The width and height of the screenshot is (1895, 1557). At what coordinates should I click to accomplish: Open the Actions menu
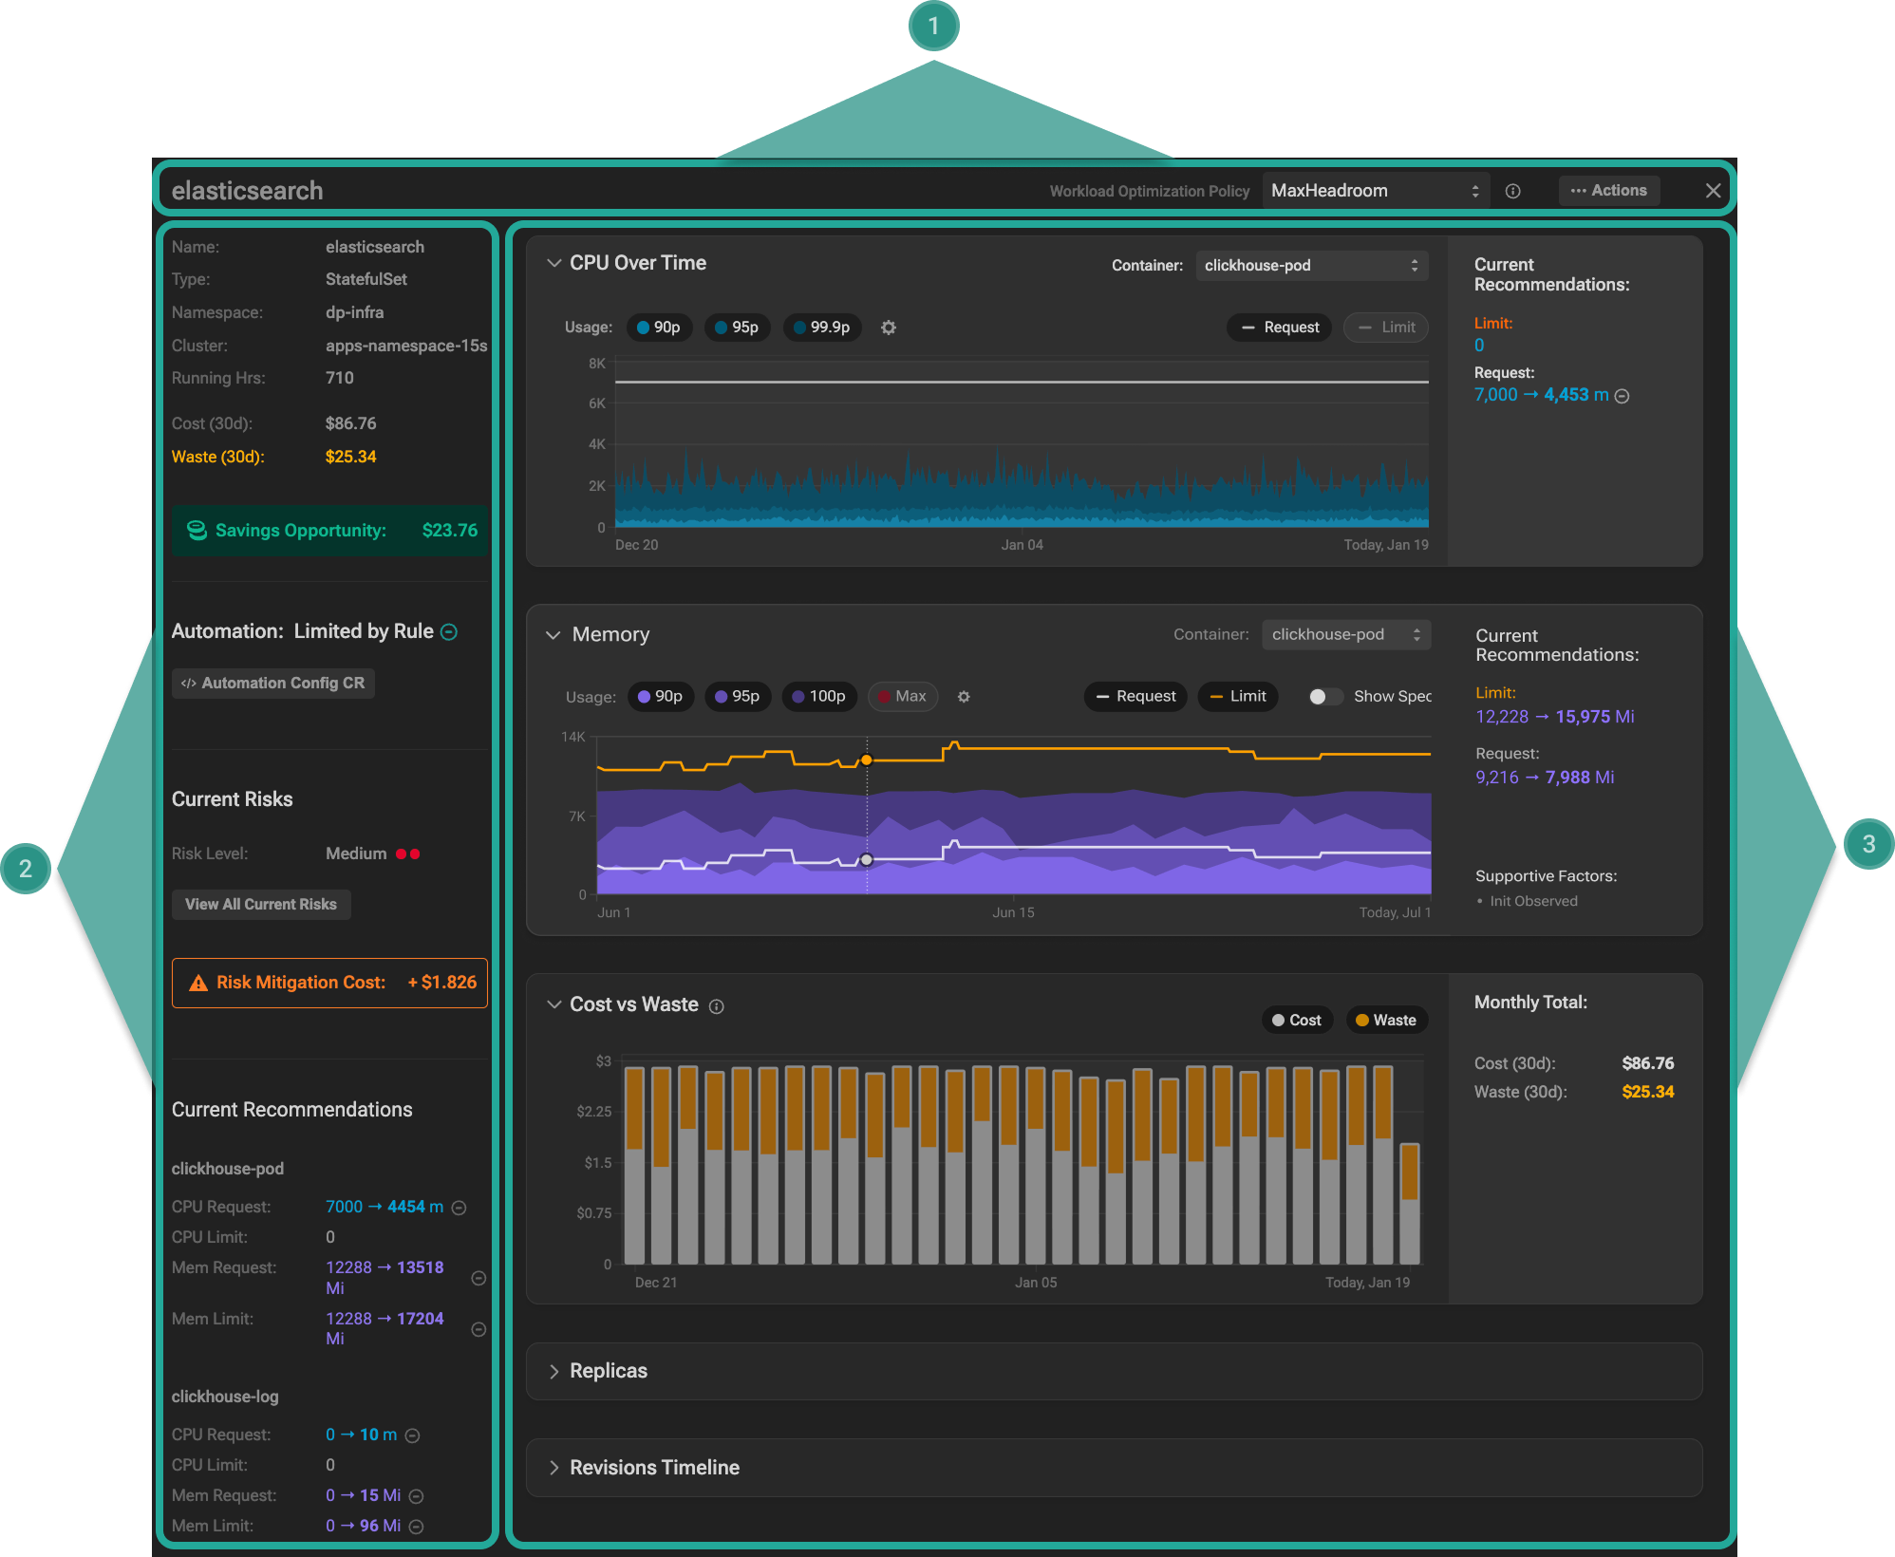(x=1609, y=191)
